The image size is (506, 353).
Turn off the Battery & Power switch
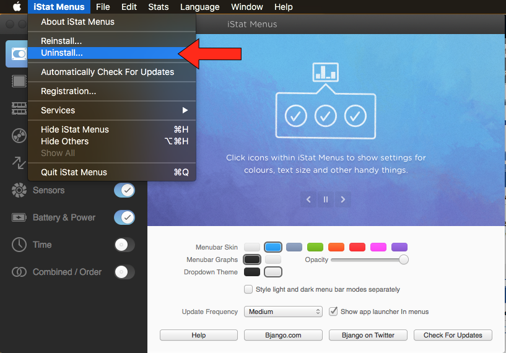pyautogui.click(x=124, y=217)
